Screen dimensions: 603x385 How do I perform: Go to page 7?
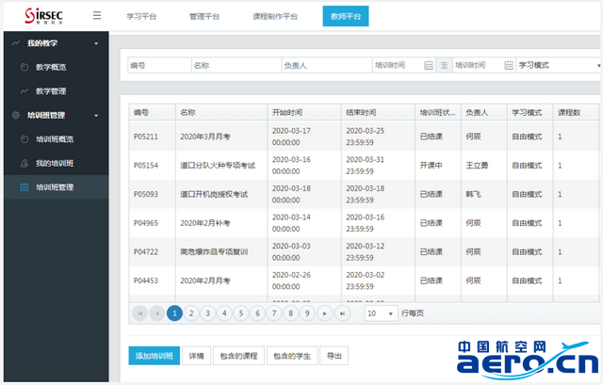pos(274,313)
